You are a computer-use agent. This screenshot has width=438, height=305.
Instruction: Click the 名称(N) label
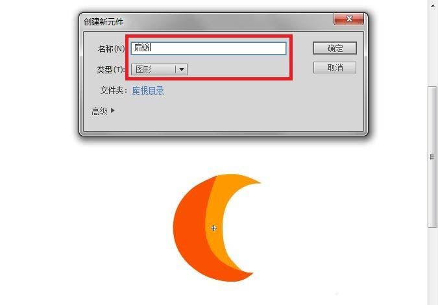111,49
